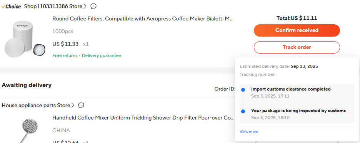Open the handheld coffee mixer image

tap(25, 129)
